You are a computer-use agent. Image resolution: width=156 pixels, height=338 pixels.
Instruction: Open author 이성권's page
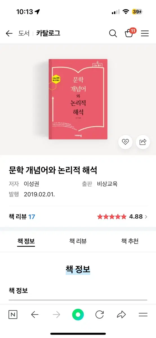point(31,184)
